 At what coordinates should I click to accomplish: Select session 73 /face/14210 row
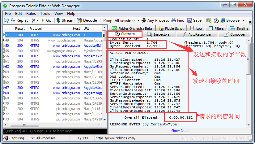52,119
